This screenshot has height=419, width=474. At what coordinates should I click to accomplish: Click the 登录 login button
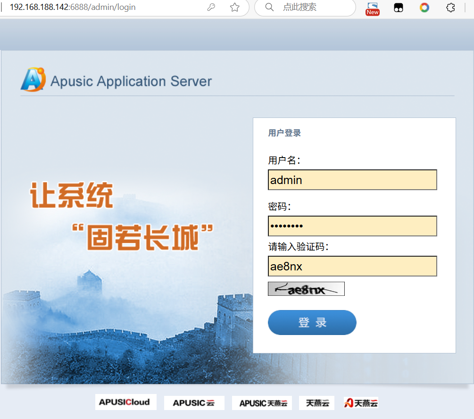(x=312, y=322)
